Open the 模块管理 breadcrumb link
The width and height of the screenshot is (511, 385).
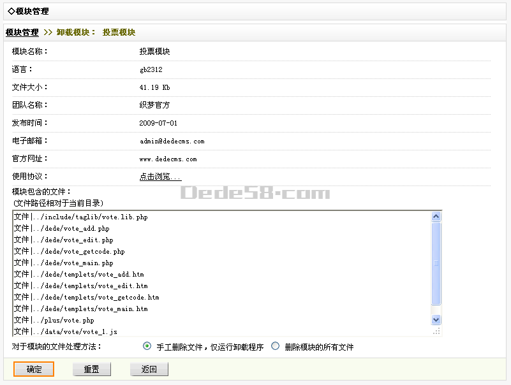pos(22,33)
